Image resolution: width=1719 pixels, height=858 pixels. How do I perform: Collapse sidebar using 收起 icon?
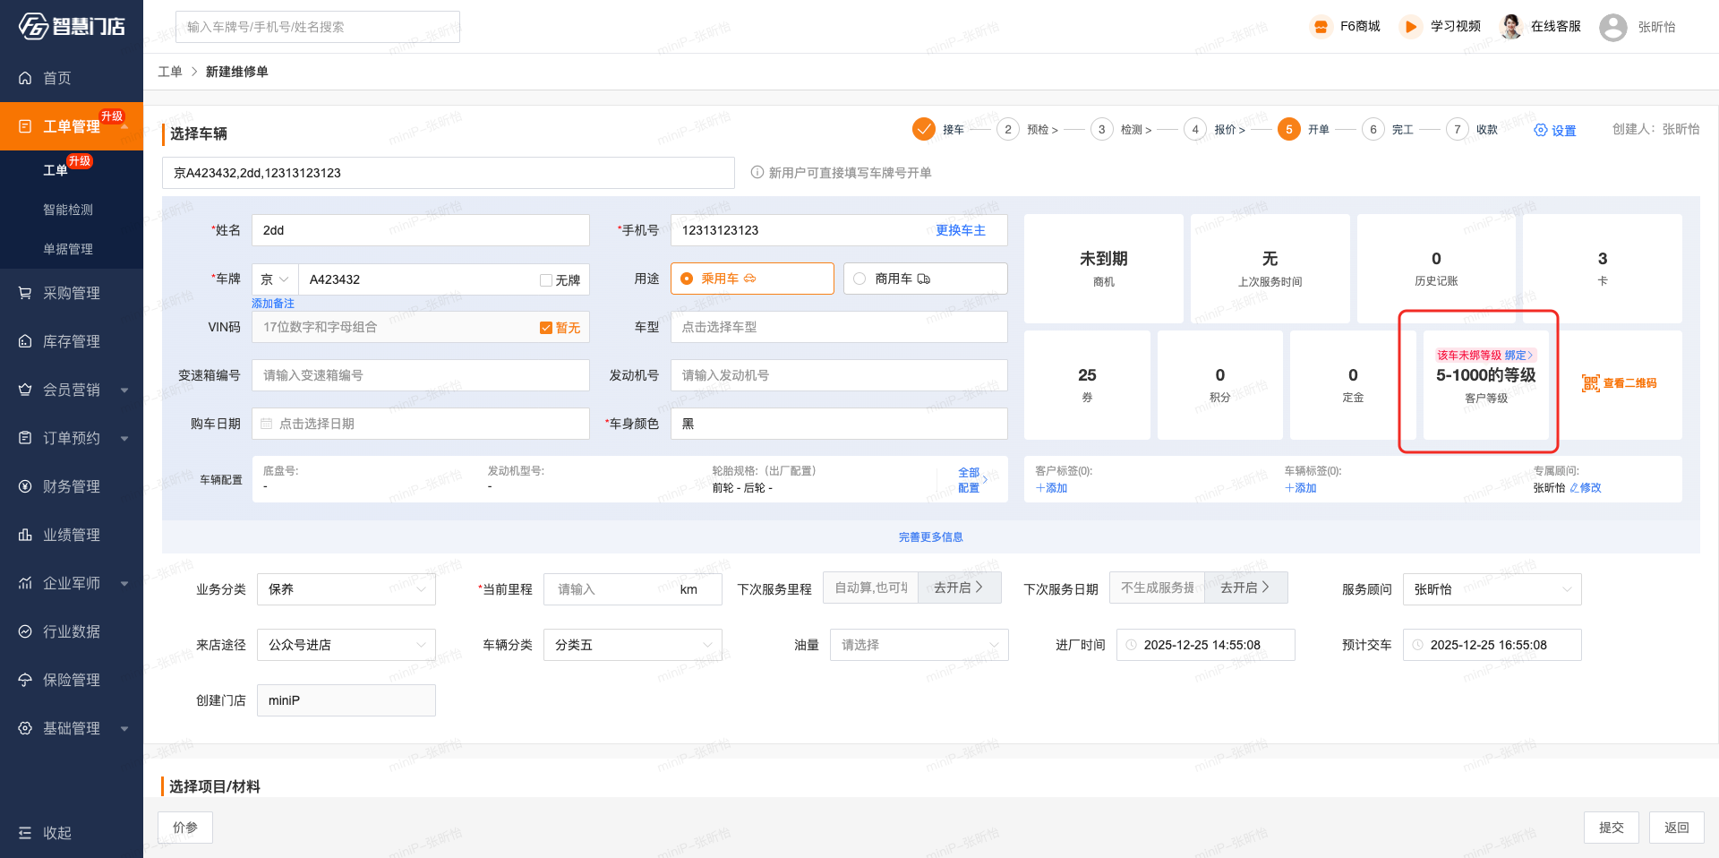25,833
